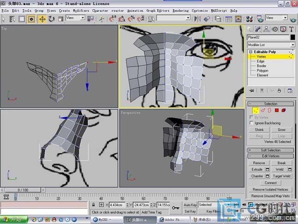Activate the Select and Scale tool
298x224 pixels.
coord(60,19)
